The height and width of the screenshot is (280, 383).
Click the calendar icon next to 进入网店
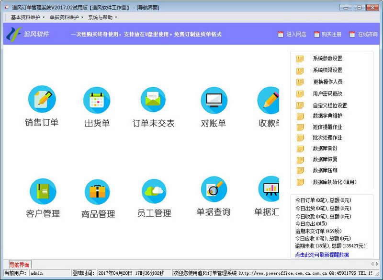click(281, 34)
